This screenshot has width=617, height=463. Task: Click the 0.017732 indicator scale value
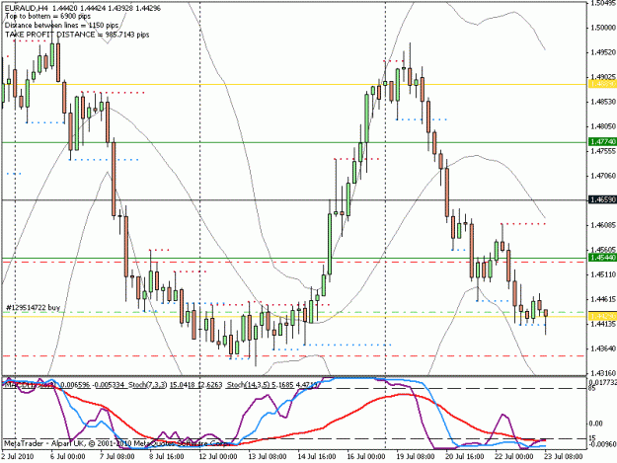tap(602, 382)
